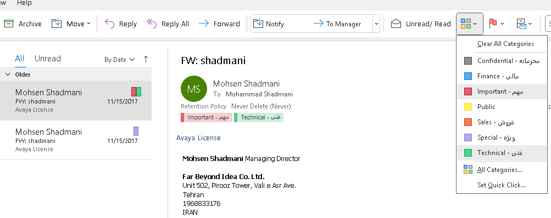551x218 pixels.
Task: Click the red follow-up flag icon
Action: (493, 24)
